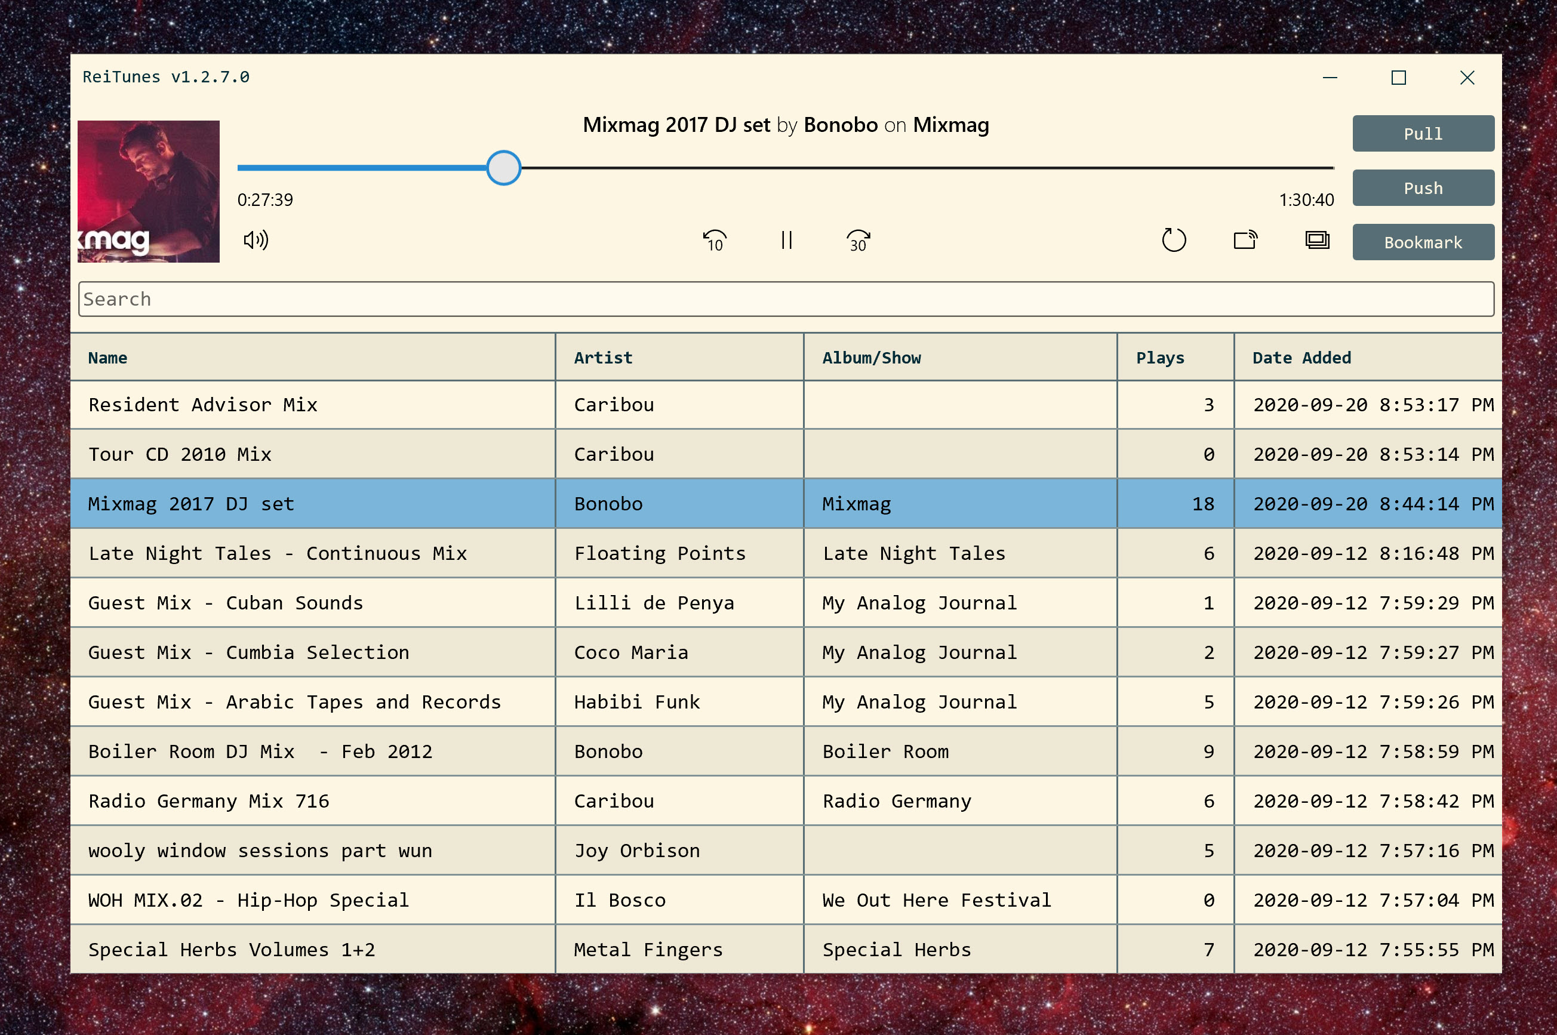Sort by the Artist column header
This screenshot has width=1557, height=1035.
pos(602,358)
